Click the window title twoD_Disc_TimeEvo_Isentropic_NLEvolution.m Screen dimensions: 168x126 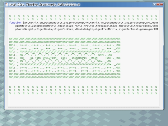coord(44,5)
